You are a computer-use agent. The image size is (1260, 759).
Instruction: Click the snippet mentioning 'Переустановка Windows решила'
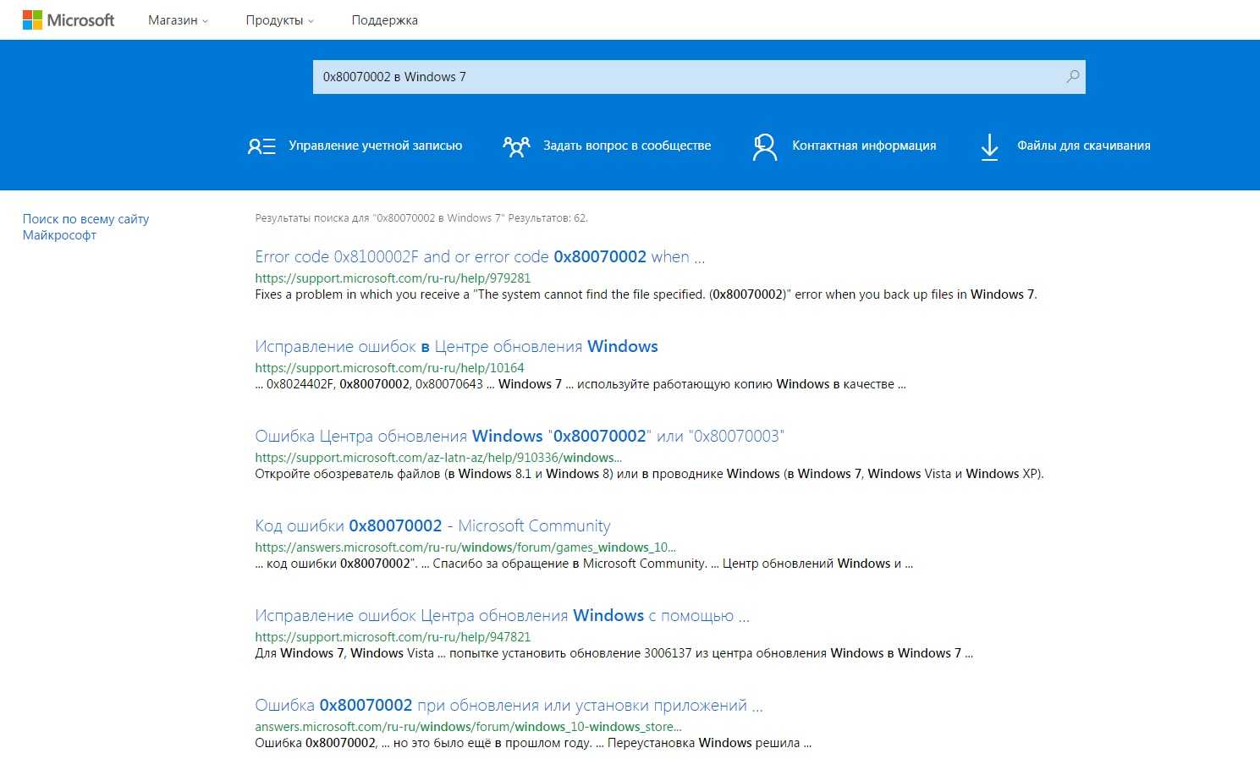tap(533, 743)
